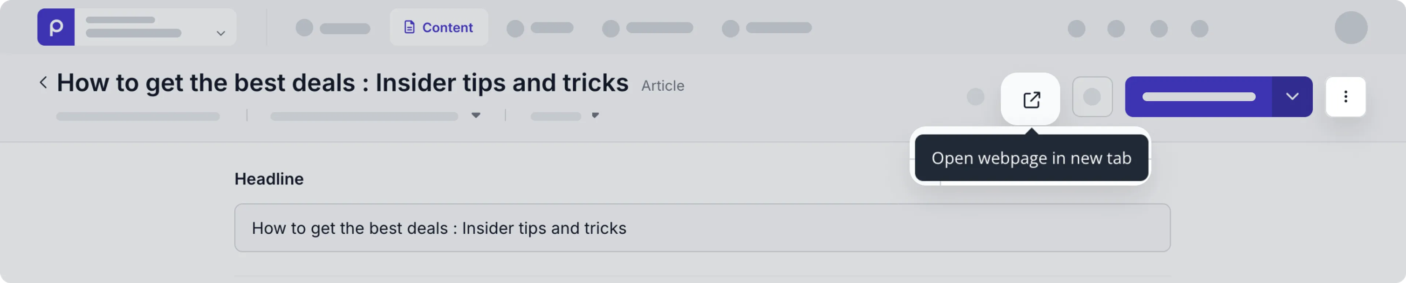Click the back arrow beside the article title

pos(43,82)
